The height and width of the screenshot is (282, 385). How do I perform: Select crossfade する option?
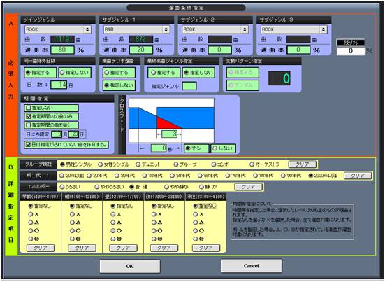[x=196, y=148]
